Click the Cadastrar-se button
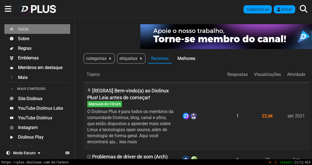This screenshot has height=165, width=312. pyautogui.click(x=257, y=9)
